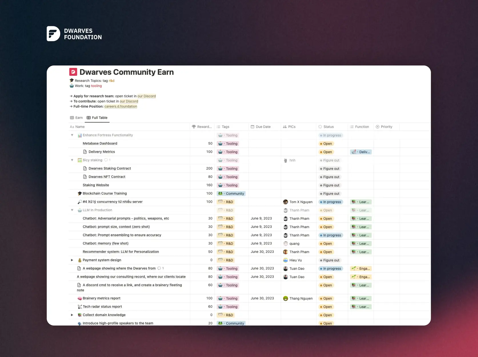This screenshot has width=478, height=357.
Task: Click the tooling tag text
Action: [96, 86]
